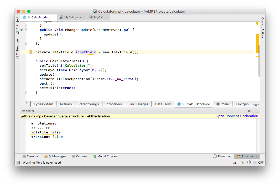
Task: Collapse the changedUpdate method fold marker
Action: (26, 30)
